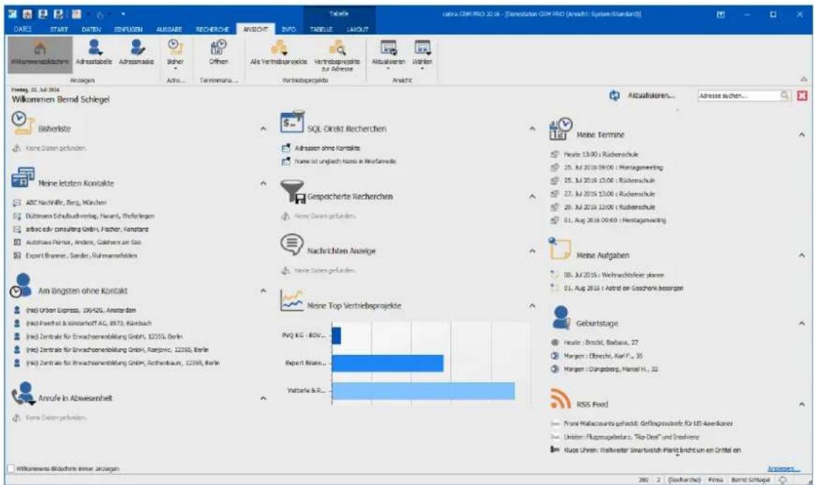Screen dimensions: 815x485
Task: Switch to the EINFÜGEN ribbon tab
Action: click(129, 29)
